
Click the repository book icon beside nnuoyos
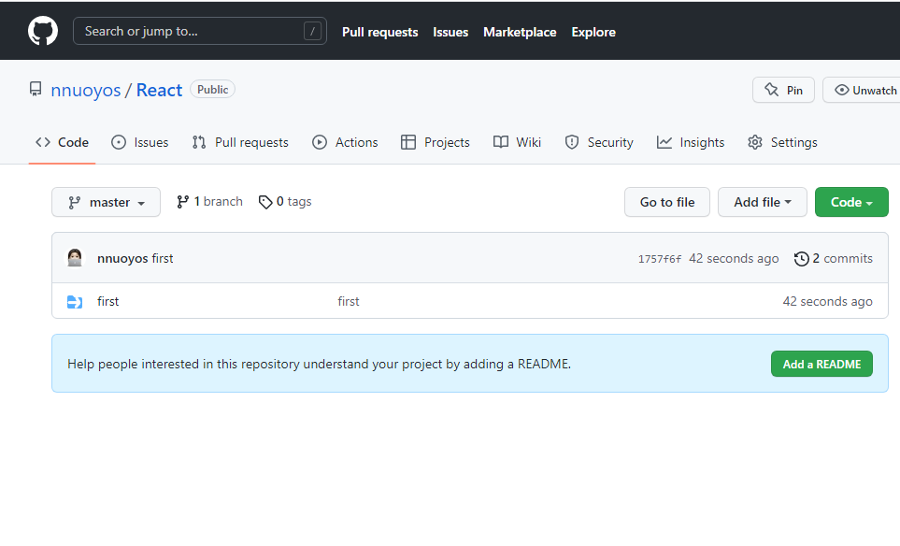click(36, 89)
